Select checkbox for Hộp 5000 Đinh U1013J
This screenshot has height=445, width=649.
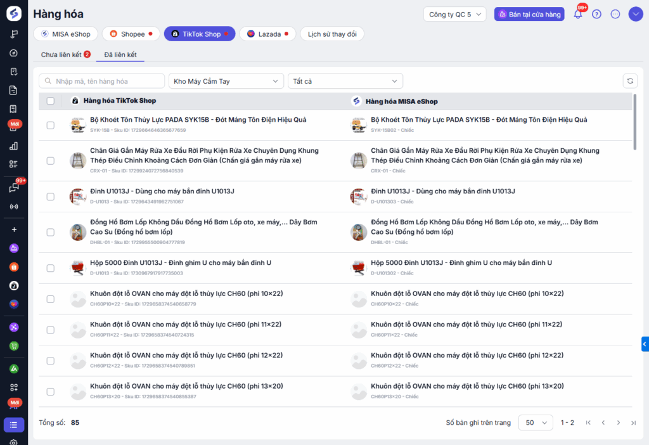[51, 268]
